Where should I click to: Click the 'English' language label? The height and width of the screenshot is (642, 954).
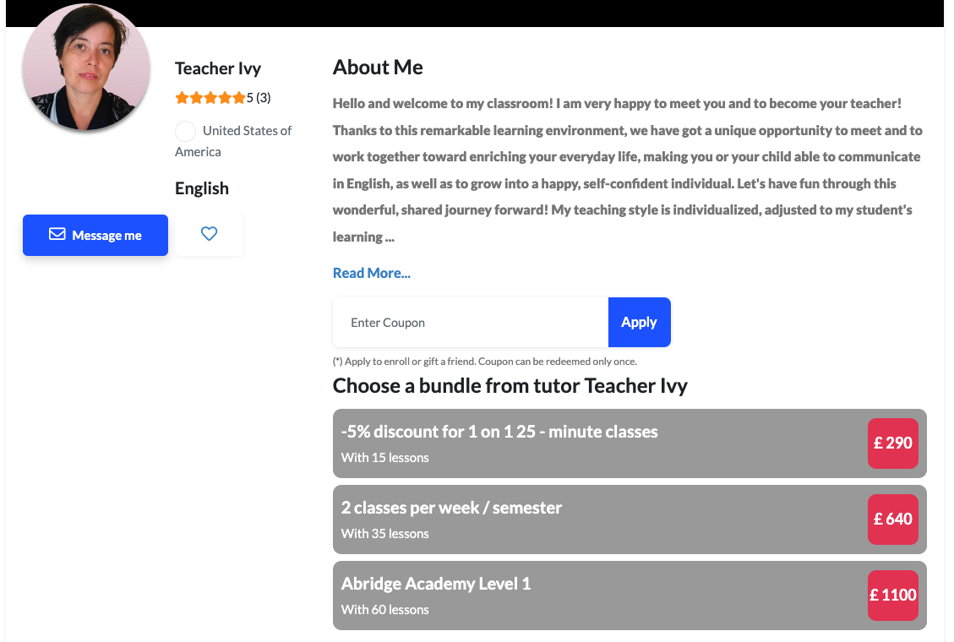click(201, 188)
